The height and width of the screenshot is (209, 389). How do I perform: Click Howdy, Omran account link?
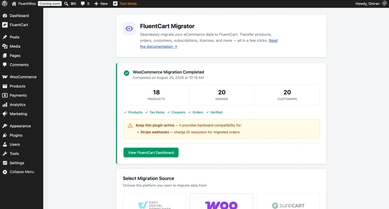pyautogui.click(x=367, y=4)
